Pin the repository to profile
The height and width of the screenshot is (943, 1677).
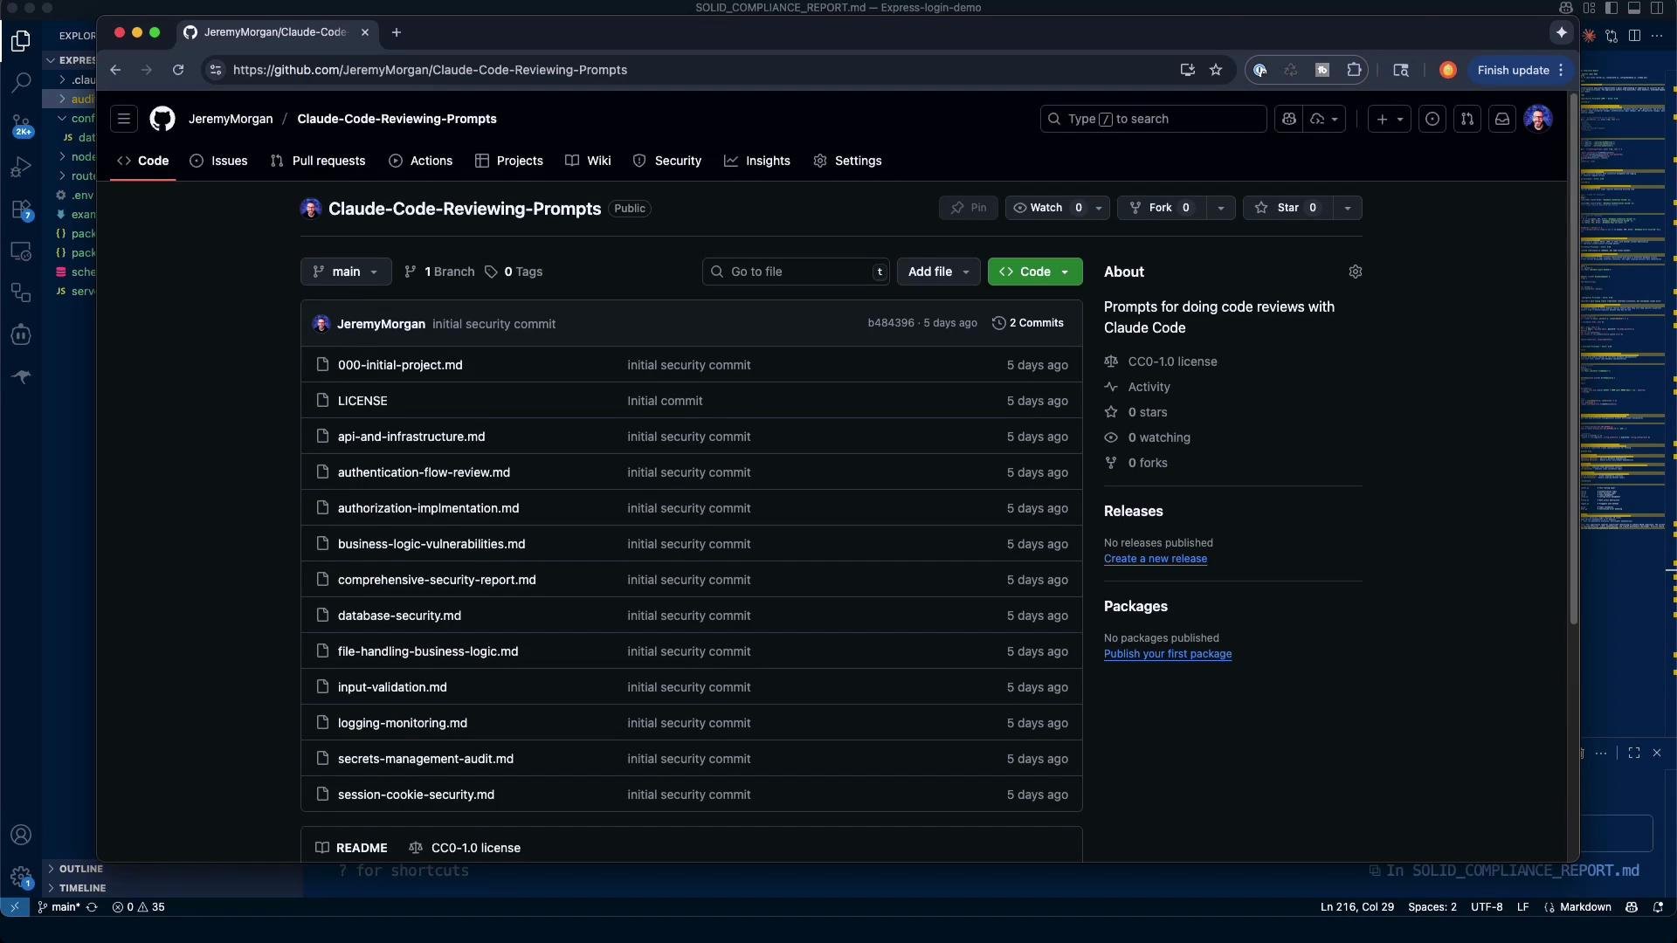pyautogui.click(x=969, y=208)
